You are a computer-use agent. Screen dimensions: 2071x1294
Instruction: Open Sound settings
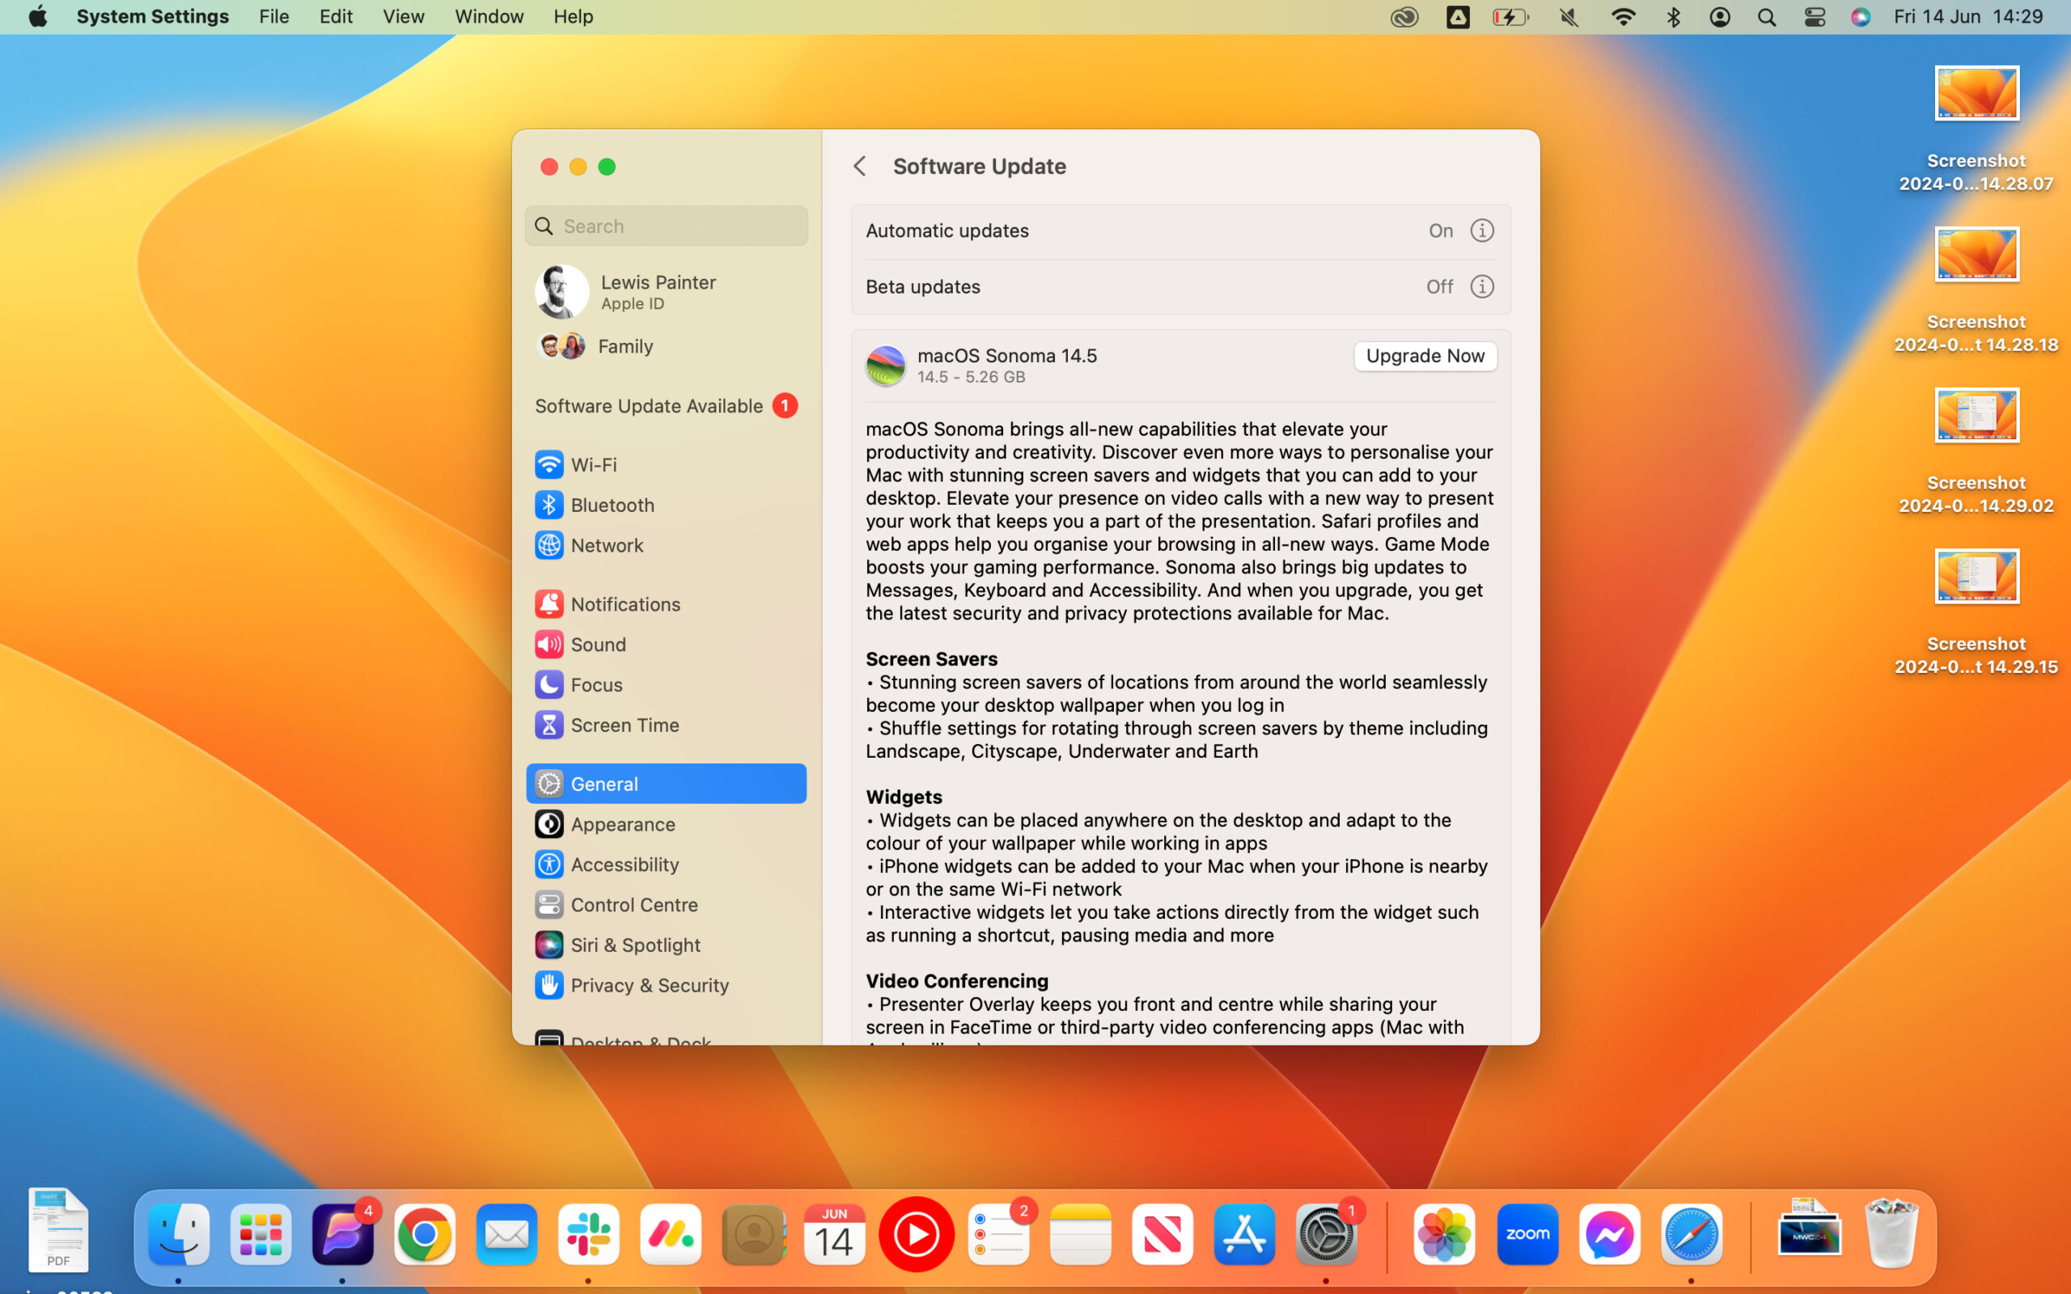coord(598,644)
